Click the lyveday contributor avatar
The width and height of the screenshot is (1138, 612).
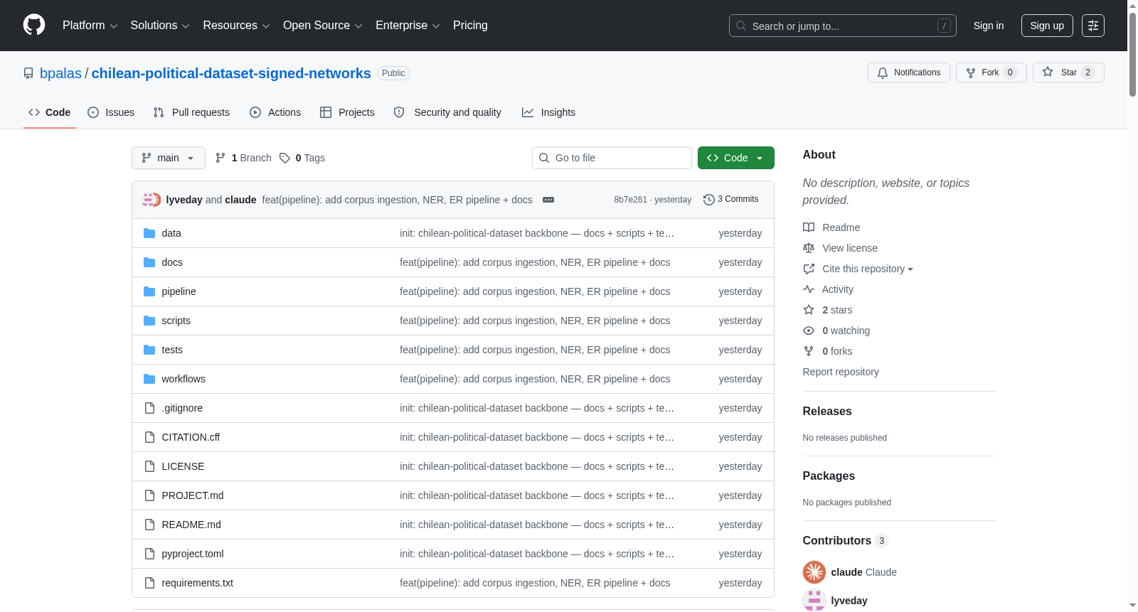tap(814, 601)
